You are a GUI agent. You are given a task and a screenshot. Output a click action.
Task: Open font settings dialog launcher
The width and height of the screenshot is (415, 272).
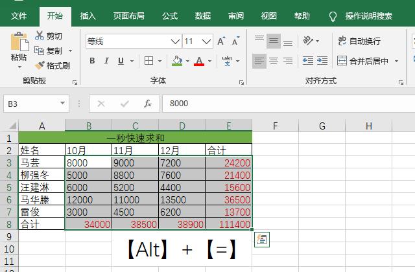[241, 83]
